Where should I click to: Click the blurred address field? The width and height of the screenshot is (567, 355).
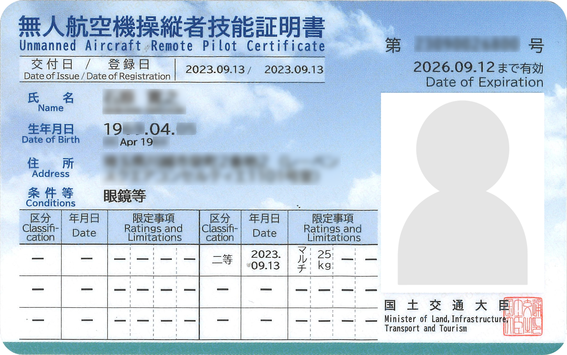pyautogui.click(x=220, y=169)
